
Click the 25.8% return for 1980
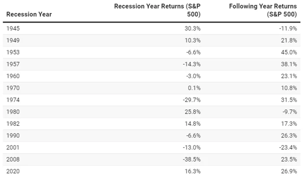[193, 112]
